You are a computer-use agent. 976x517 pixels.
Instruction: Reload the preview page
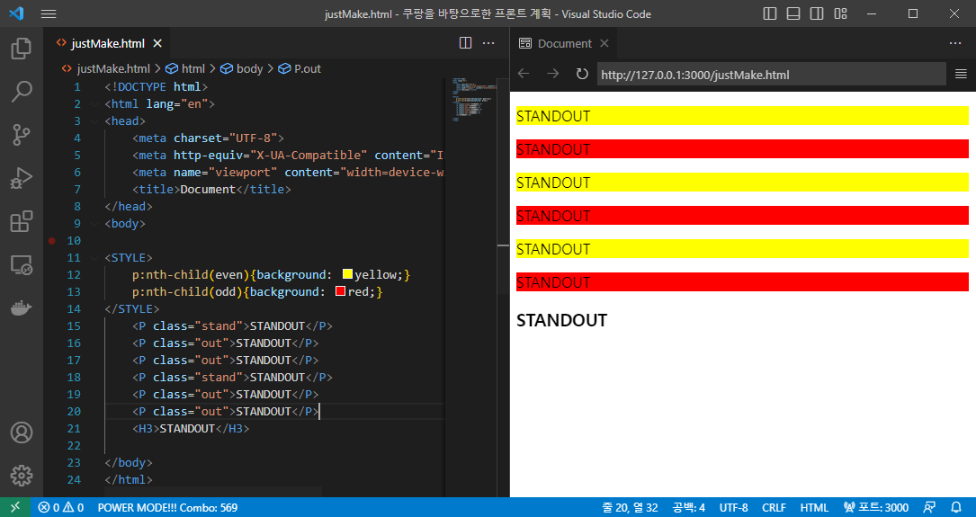[x=582, y=74]
